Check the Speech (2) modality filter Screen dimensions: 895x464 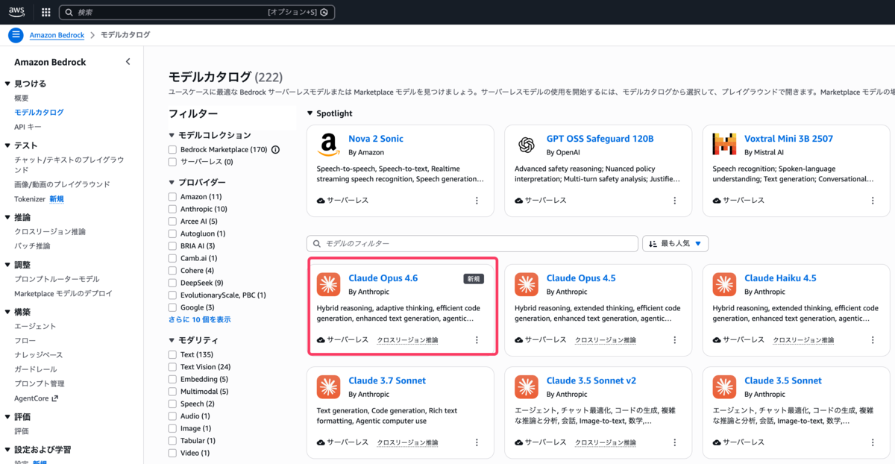pyautogui.click(x=173, y=404)
